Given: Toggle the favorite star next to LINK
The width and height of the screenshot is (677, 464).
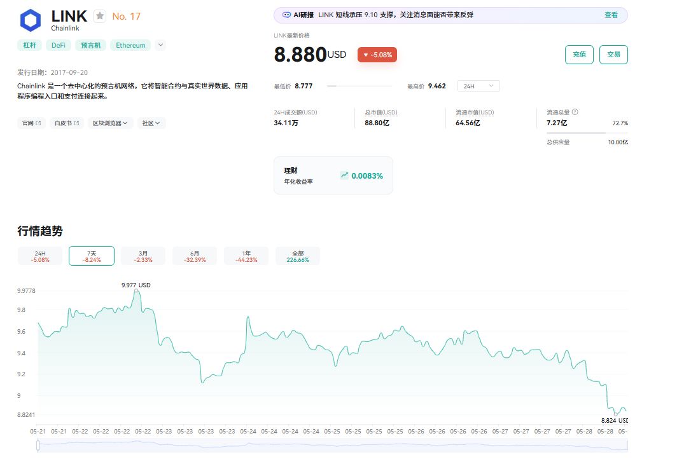Looking at the screenshot, I should click(100, 17).
